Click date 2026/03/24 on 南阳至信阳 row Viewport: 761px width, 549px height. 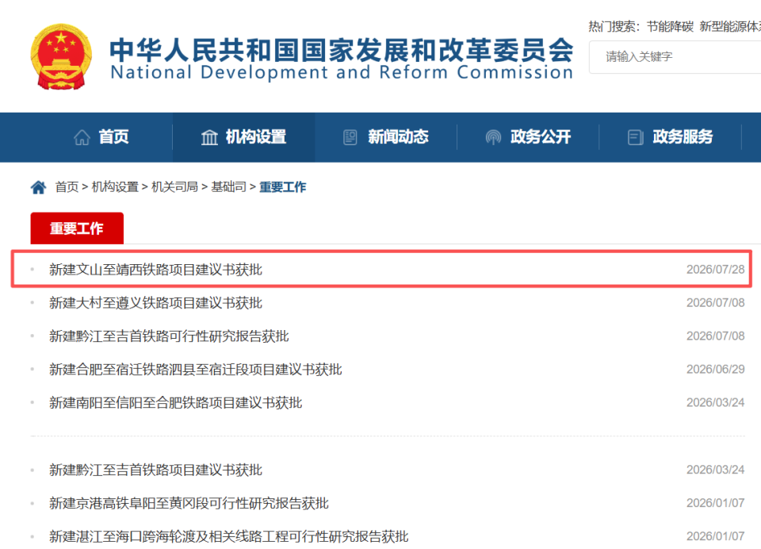[x=715, y=403]
